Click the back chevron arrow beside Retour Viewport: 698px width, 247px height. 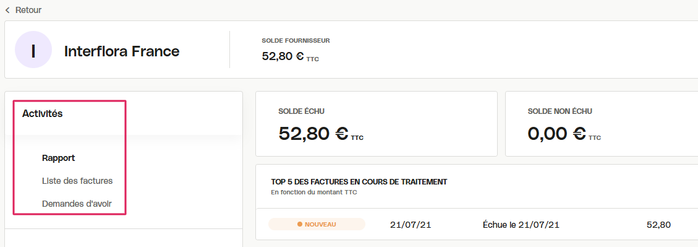(x=7, y=10)
